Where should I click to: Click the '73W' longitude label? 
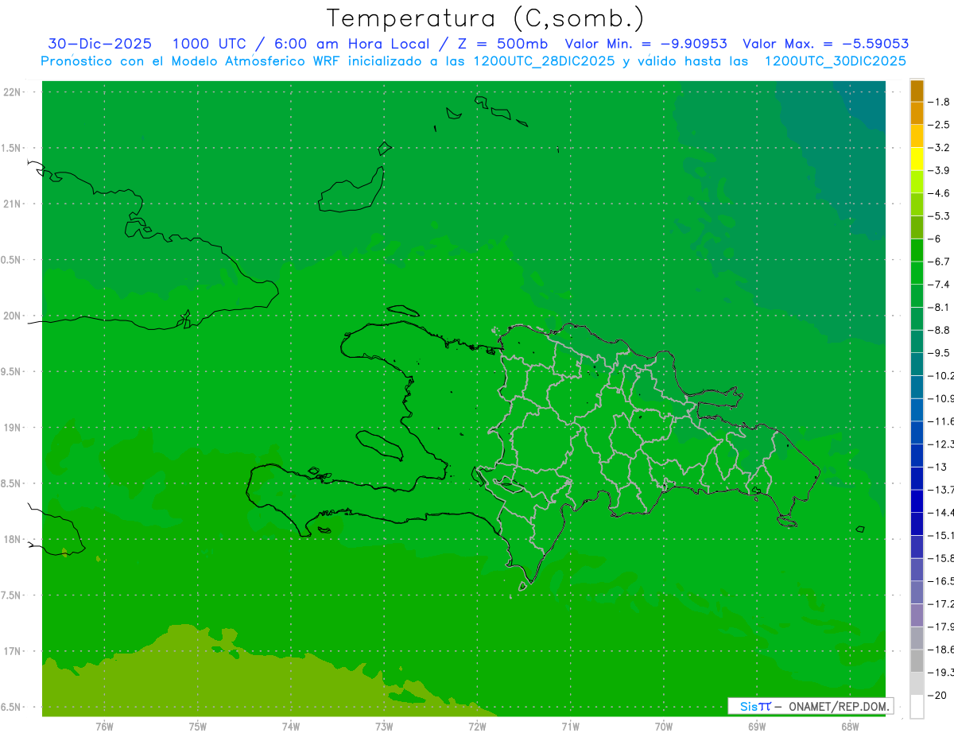(384, 727)
